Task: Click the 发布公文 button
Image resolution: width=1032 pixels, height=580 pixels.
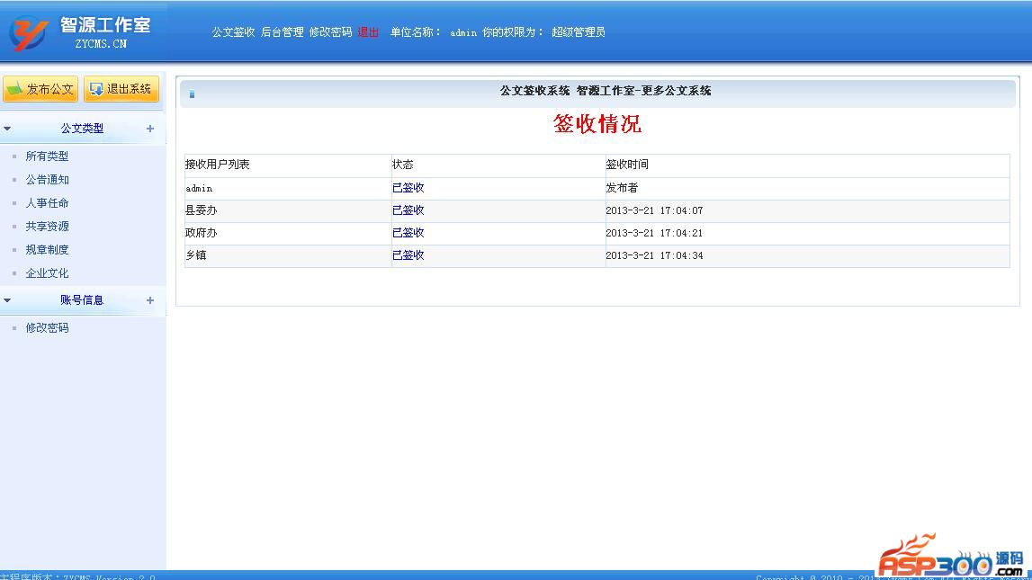Action: pyautogui.click(x=40, y=89)
